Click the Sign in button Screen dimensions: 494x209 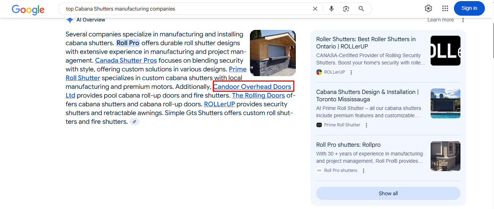pos(469,8)
